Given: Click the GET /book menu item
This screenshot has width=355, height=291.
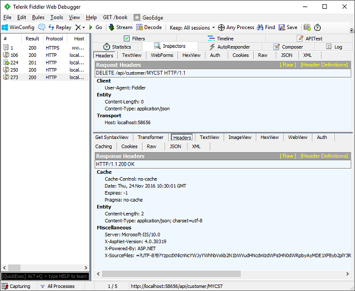Looking at the screenshot, I should pyautogui.click(x=115, y=17).
